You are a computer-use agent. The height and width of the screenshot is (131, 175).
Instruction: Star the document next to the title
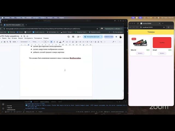(21, 36)
